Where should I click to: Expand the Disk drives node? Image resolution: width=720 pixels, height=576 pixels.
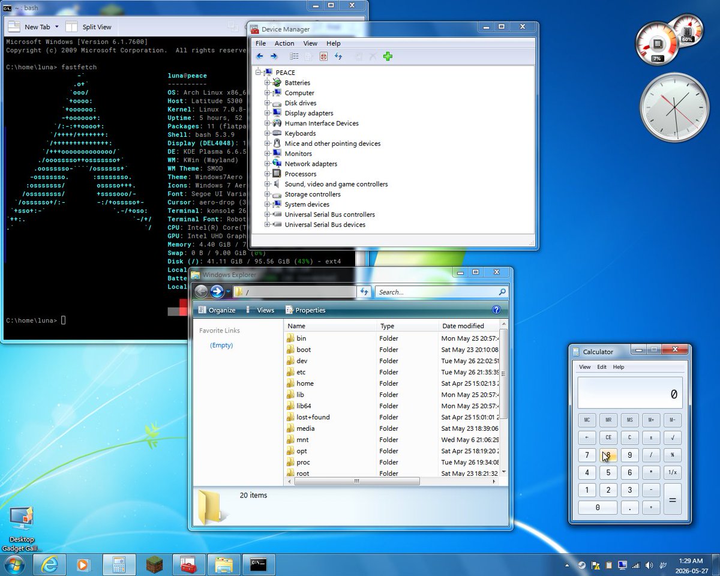pos(268,103)
